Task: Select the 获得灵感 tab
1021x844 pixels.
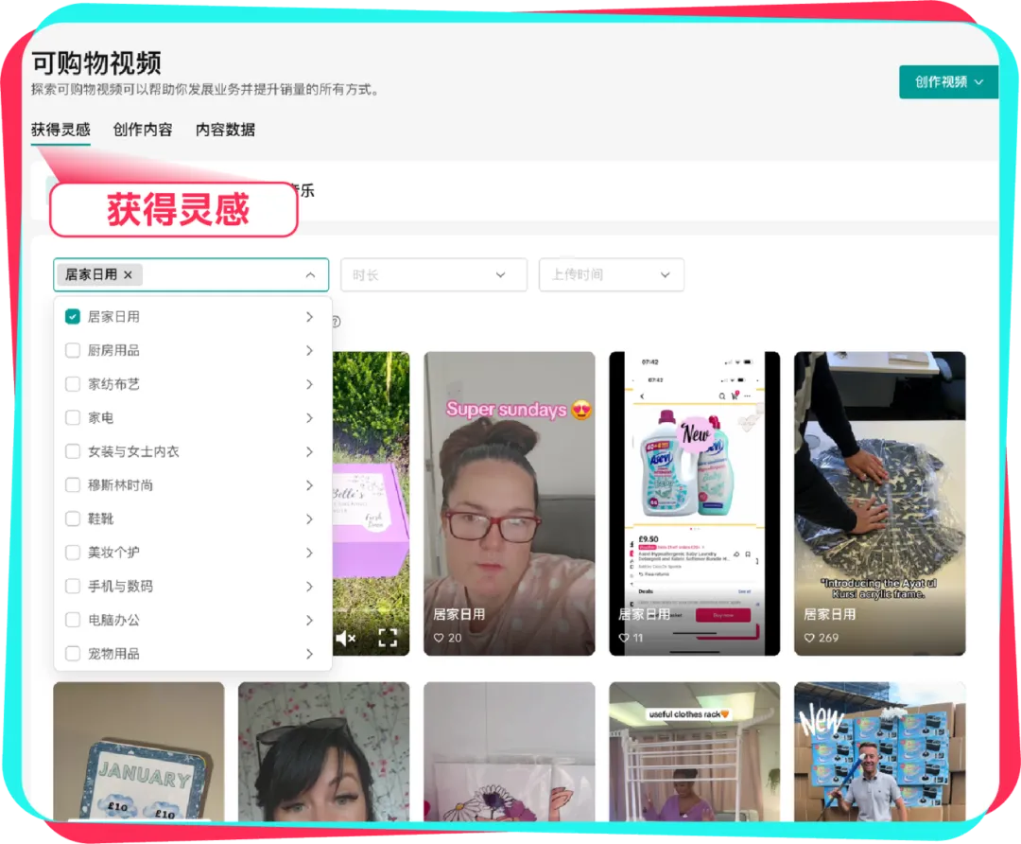Action: (59, 130)
